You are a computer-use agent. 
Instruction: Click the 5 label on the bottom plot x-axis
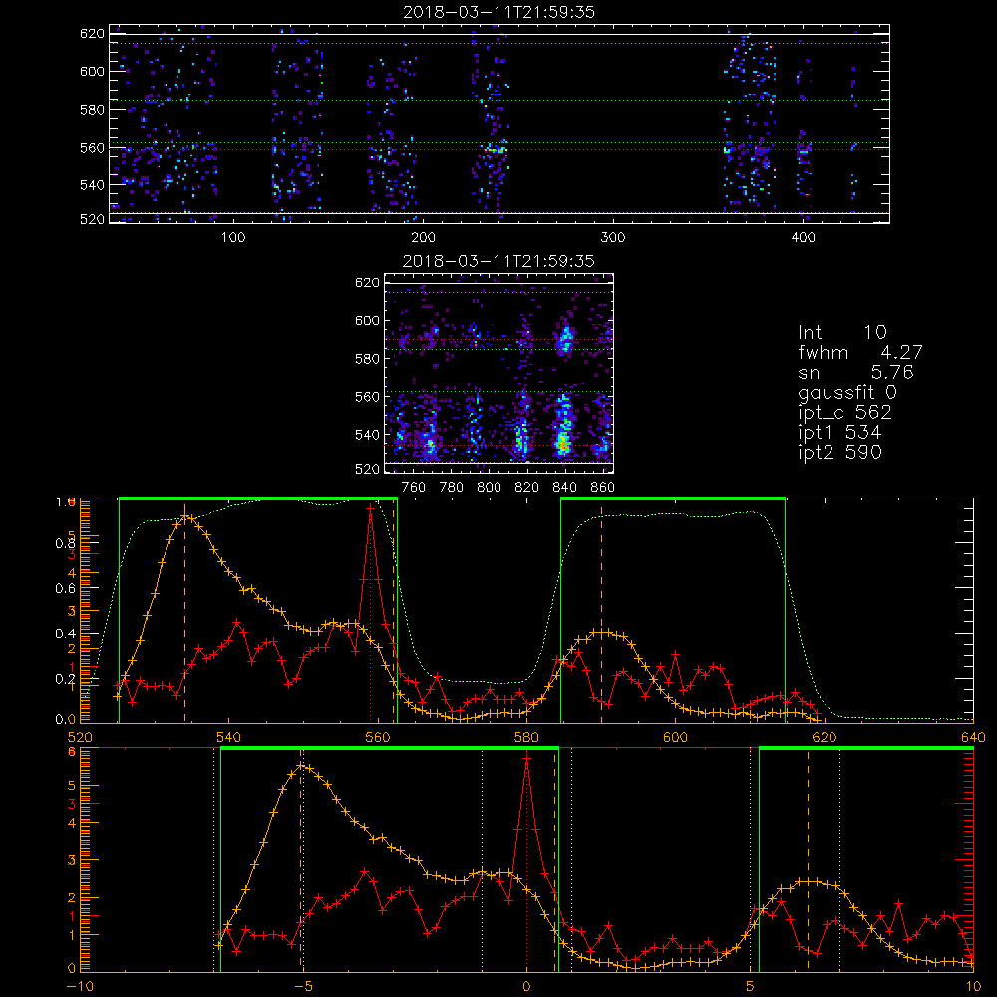(x=750, y=987)
